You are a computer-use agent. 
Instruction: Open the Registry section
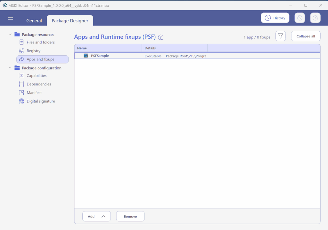tap(33, 51)
